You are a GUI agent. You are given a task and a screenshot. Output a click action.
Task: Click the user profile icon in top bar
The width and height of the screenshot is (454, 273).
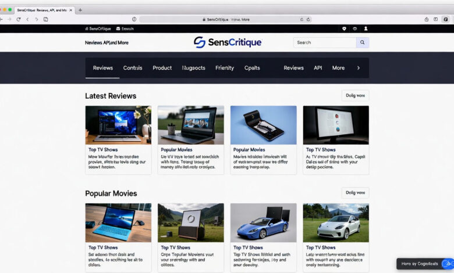coord(366,28)
